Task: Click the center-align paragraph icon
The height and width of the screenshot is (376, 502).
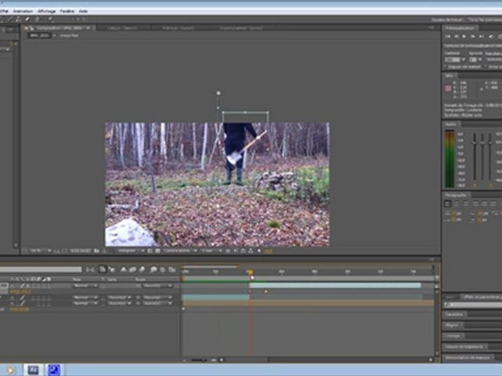Action: (x=457, y=203)
